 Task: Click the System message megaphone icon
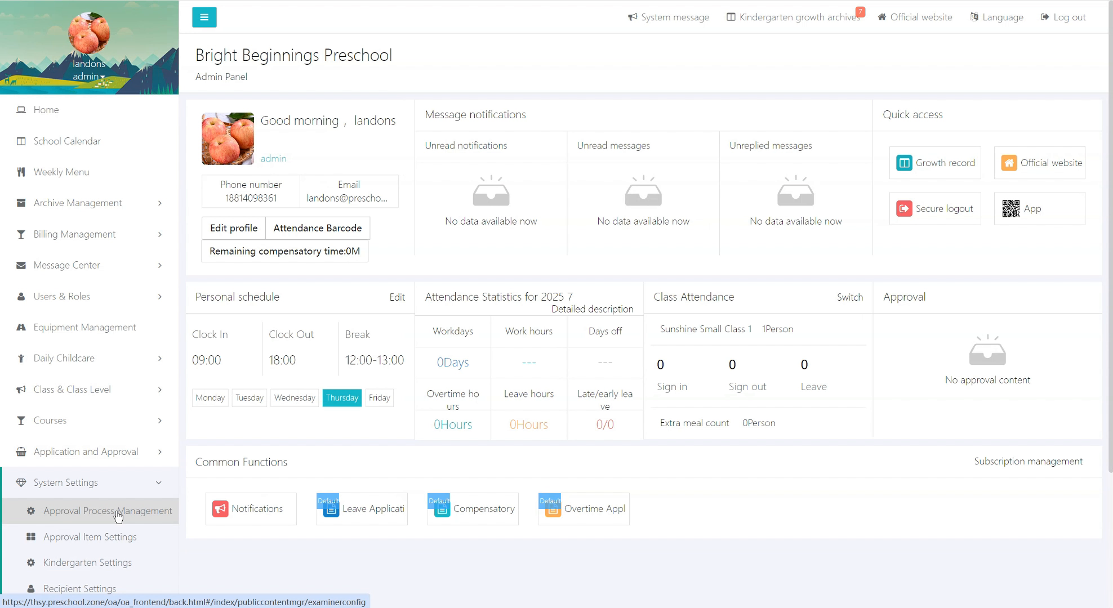tap(633, 17)
